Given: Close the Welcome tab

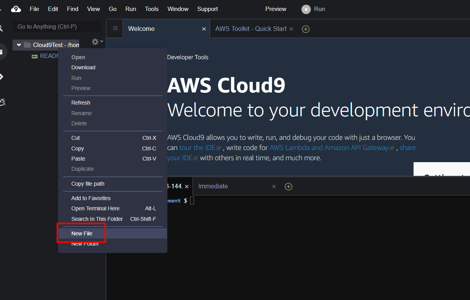Looking at the screenshot, I should click(204, 29).
